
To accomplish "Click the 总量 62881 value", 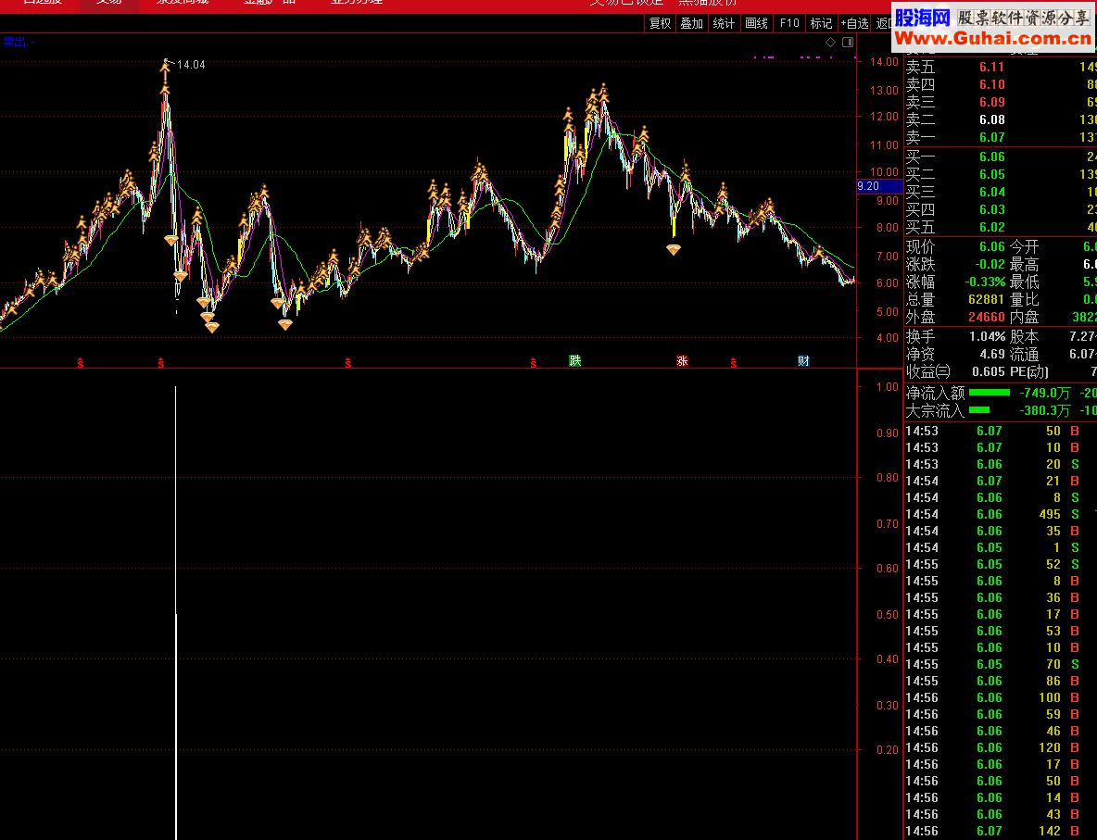I will tap(987, 299).
